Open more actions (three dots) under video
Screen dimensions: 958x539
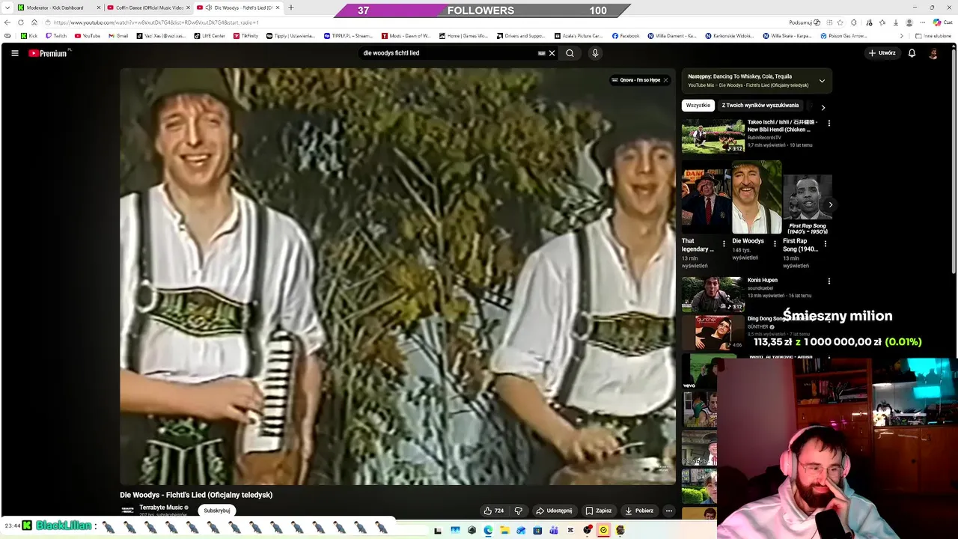[x=669, y=511]
